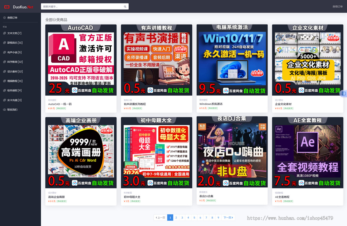This screenshot has width=347, height=226.
Task: Click the folder icon next to 视频教程
Action: 4,81
